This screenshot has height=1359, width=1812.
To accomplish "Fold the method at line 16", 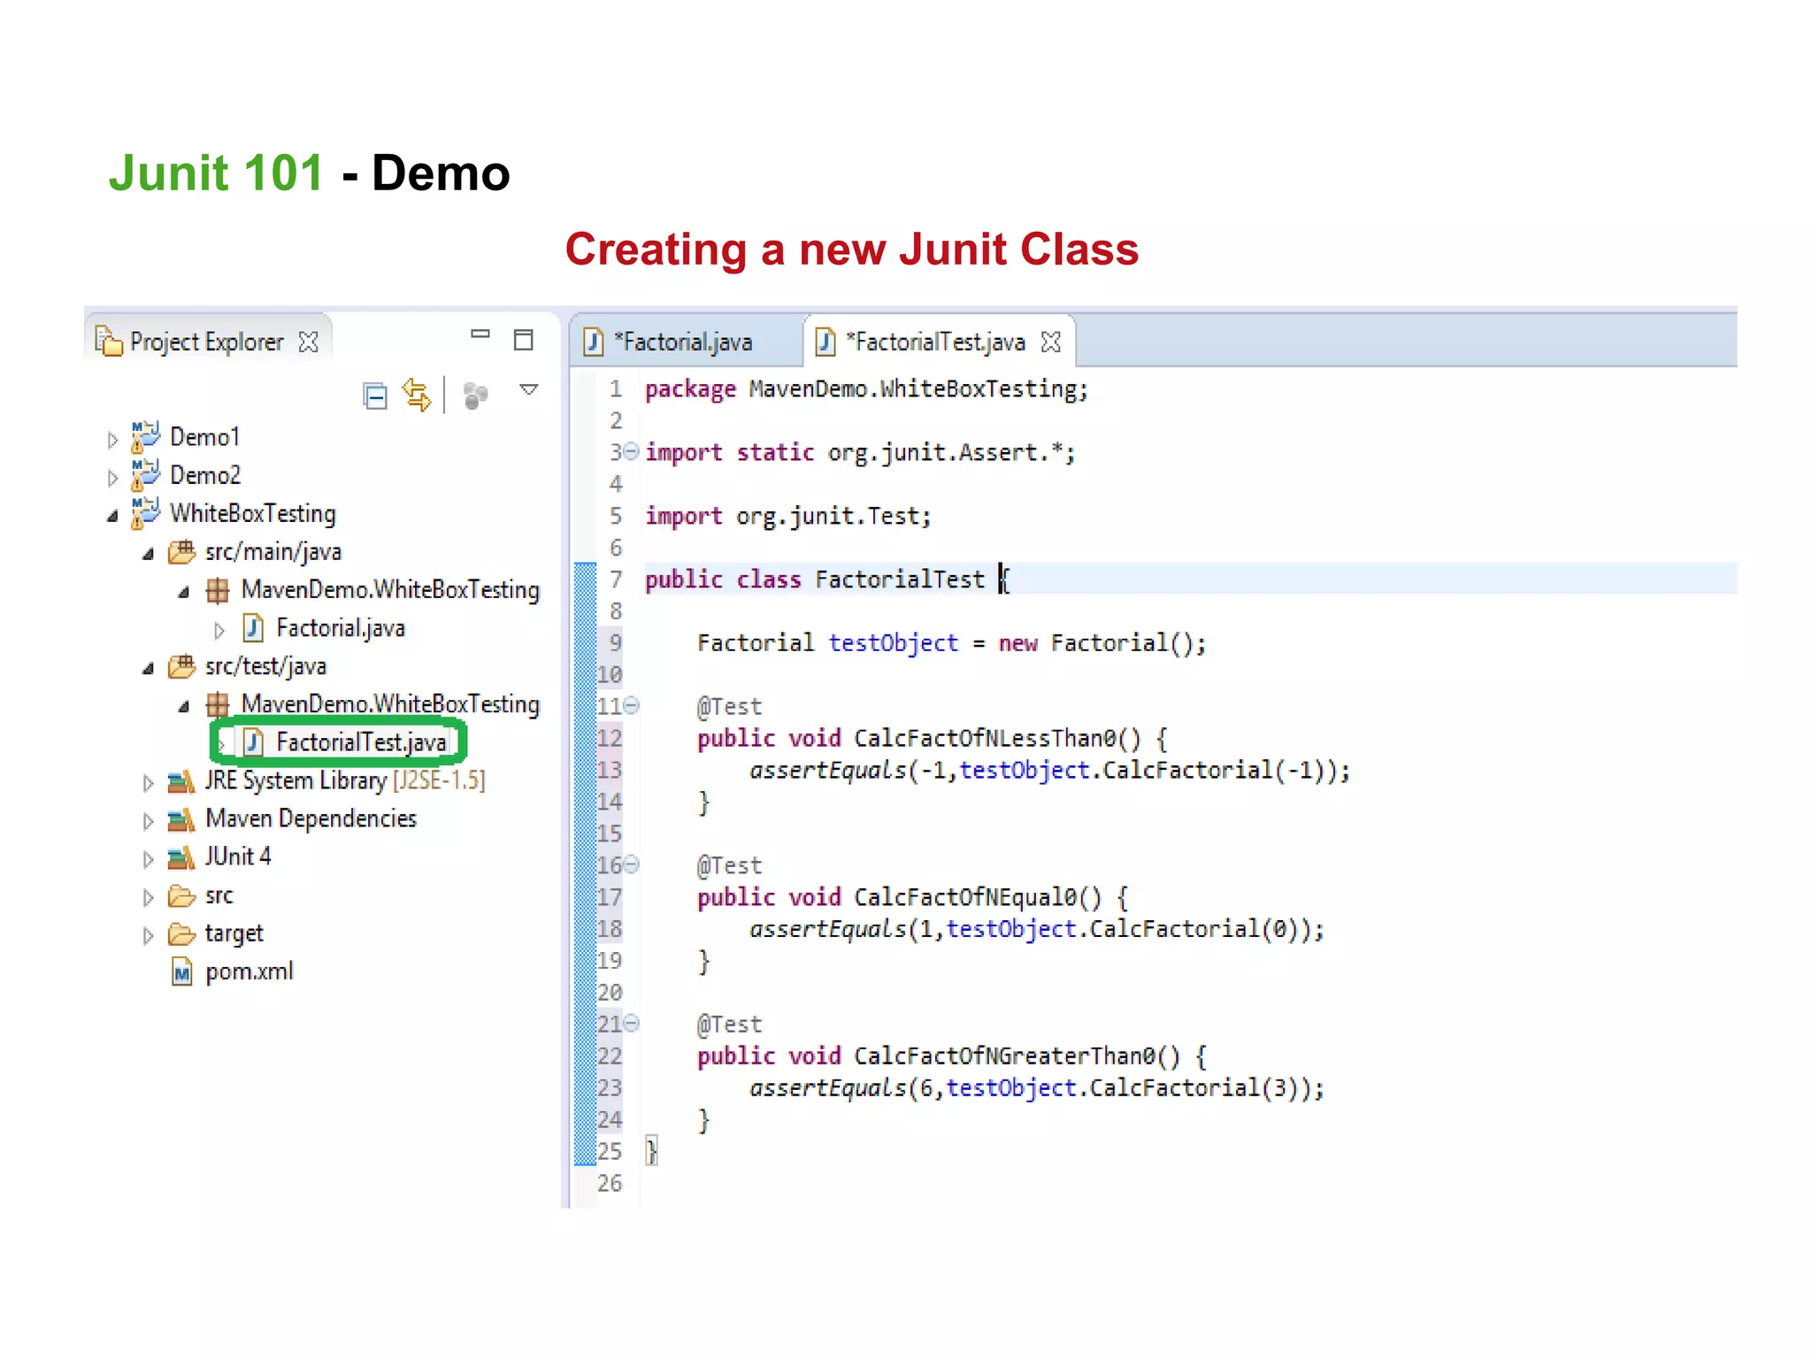I will click(631, 864).
